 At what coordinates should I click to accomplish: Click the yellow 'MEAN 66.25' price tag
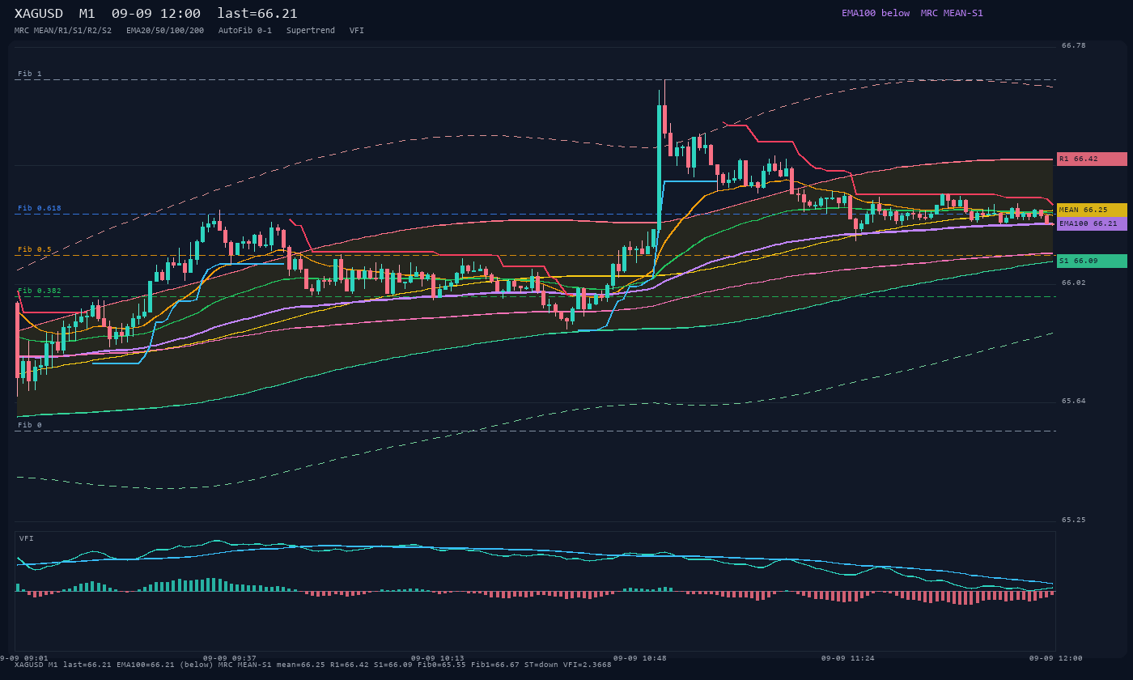point(1092,210)
